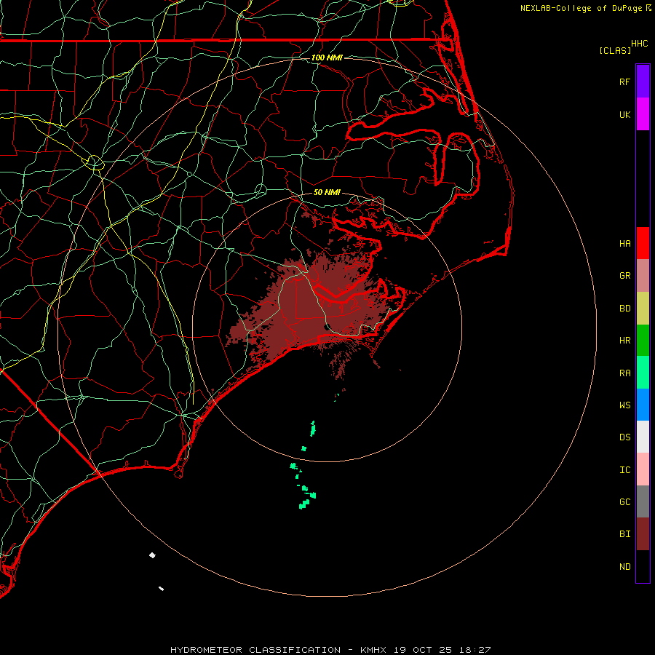Click the DS white legend swatch
Viewport: 655px width, 655px height.
(643, 437)
